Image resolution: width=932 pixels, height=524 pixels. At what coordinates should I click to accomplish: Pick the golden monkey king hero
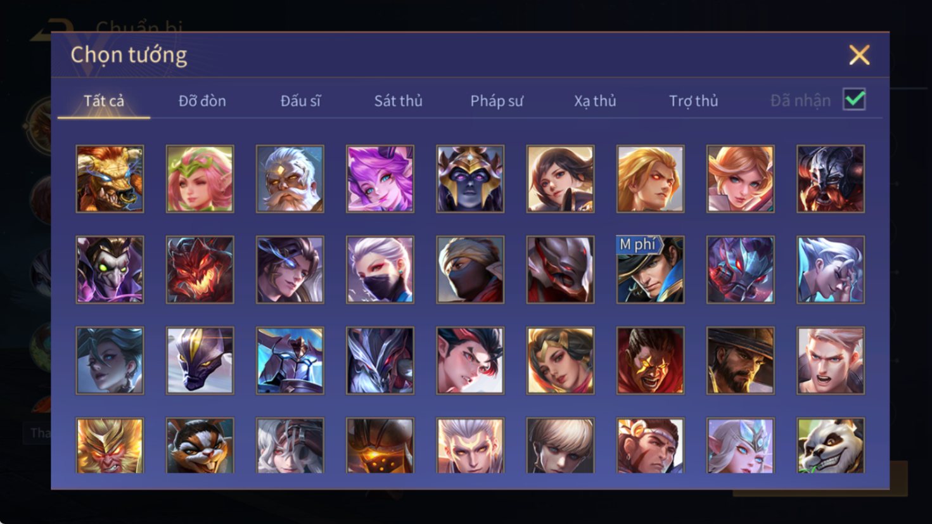(110, 445)
